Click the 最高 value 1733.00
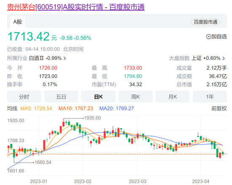The image size is (232, 185). point(133,68)
